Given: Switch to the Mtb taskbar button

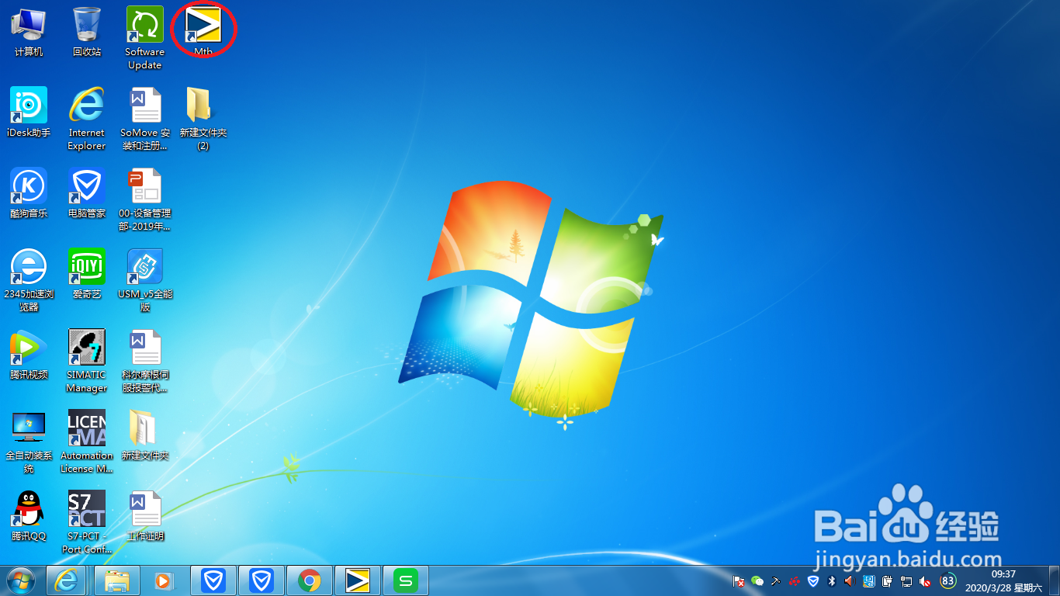Looking at the screenshot, I should tap(358, 580).
